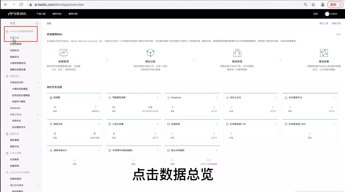Click the 数据管理 chart icon
The image size is (345, 192).
tap(64, 53)
